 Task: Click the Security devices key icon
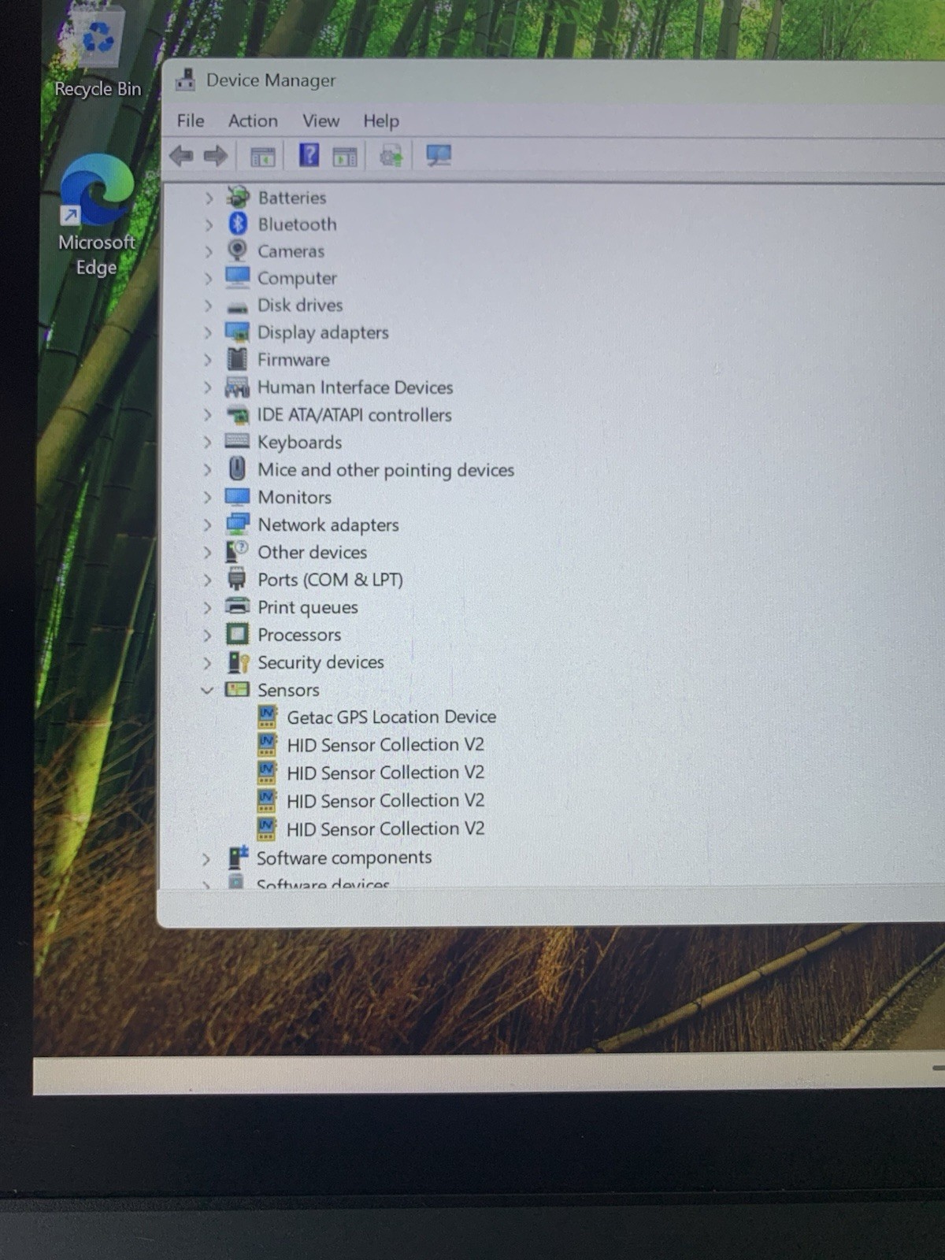click(238, 661)
